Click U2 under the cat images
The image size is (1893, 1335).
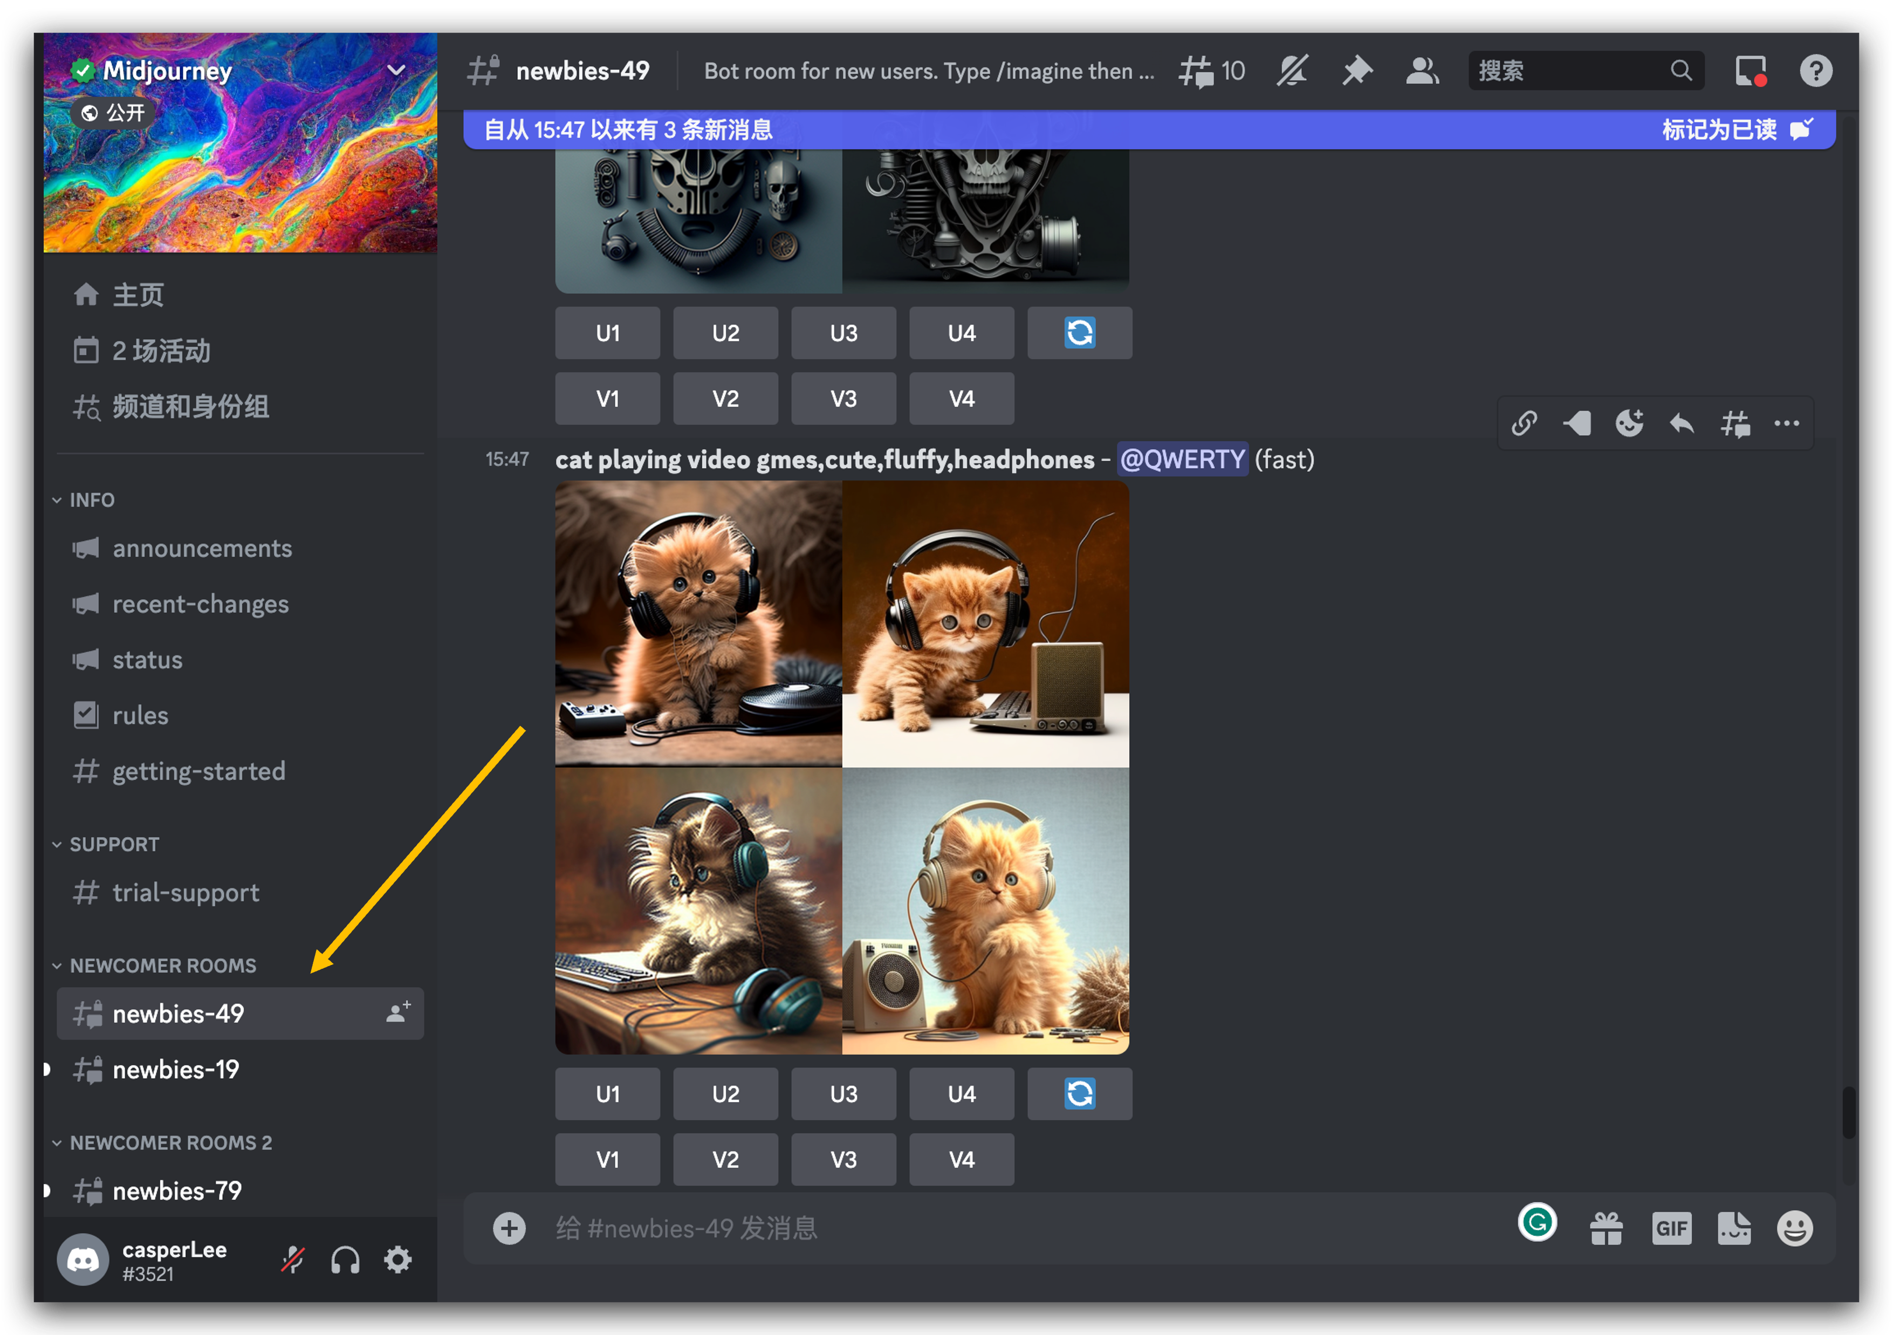725,1093
